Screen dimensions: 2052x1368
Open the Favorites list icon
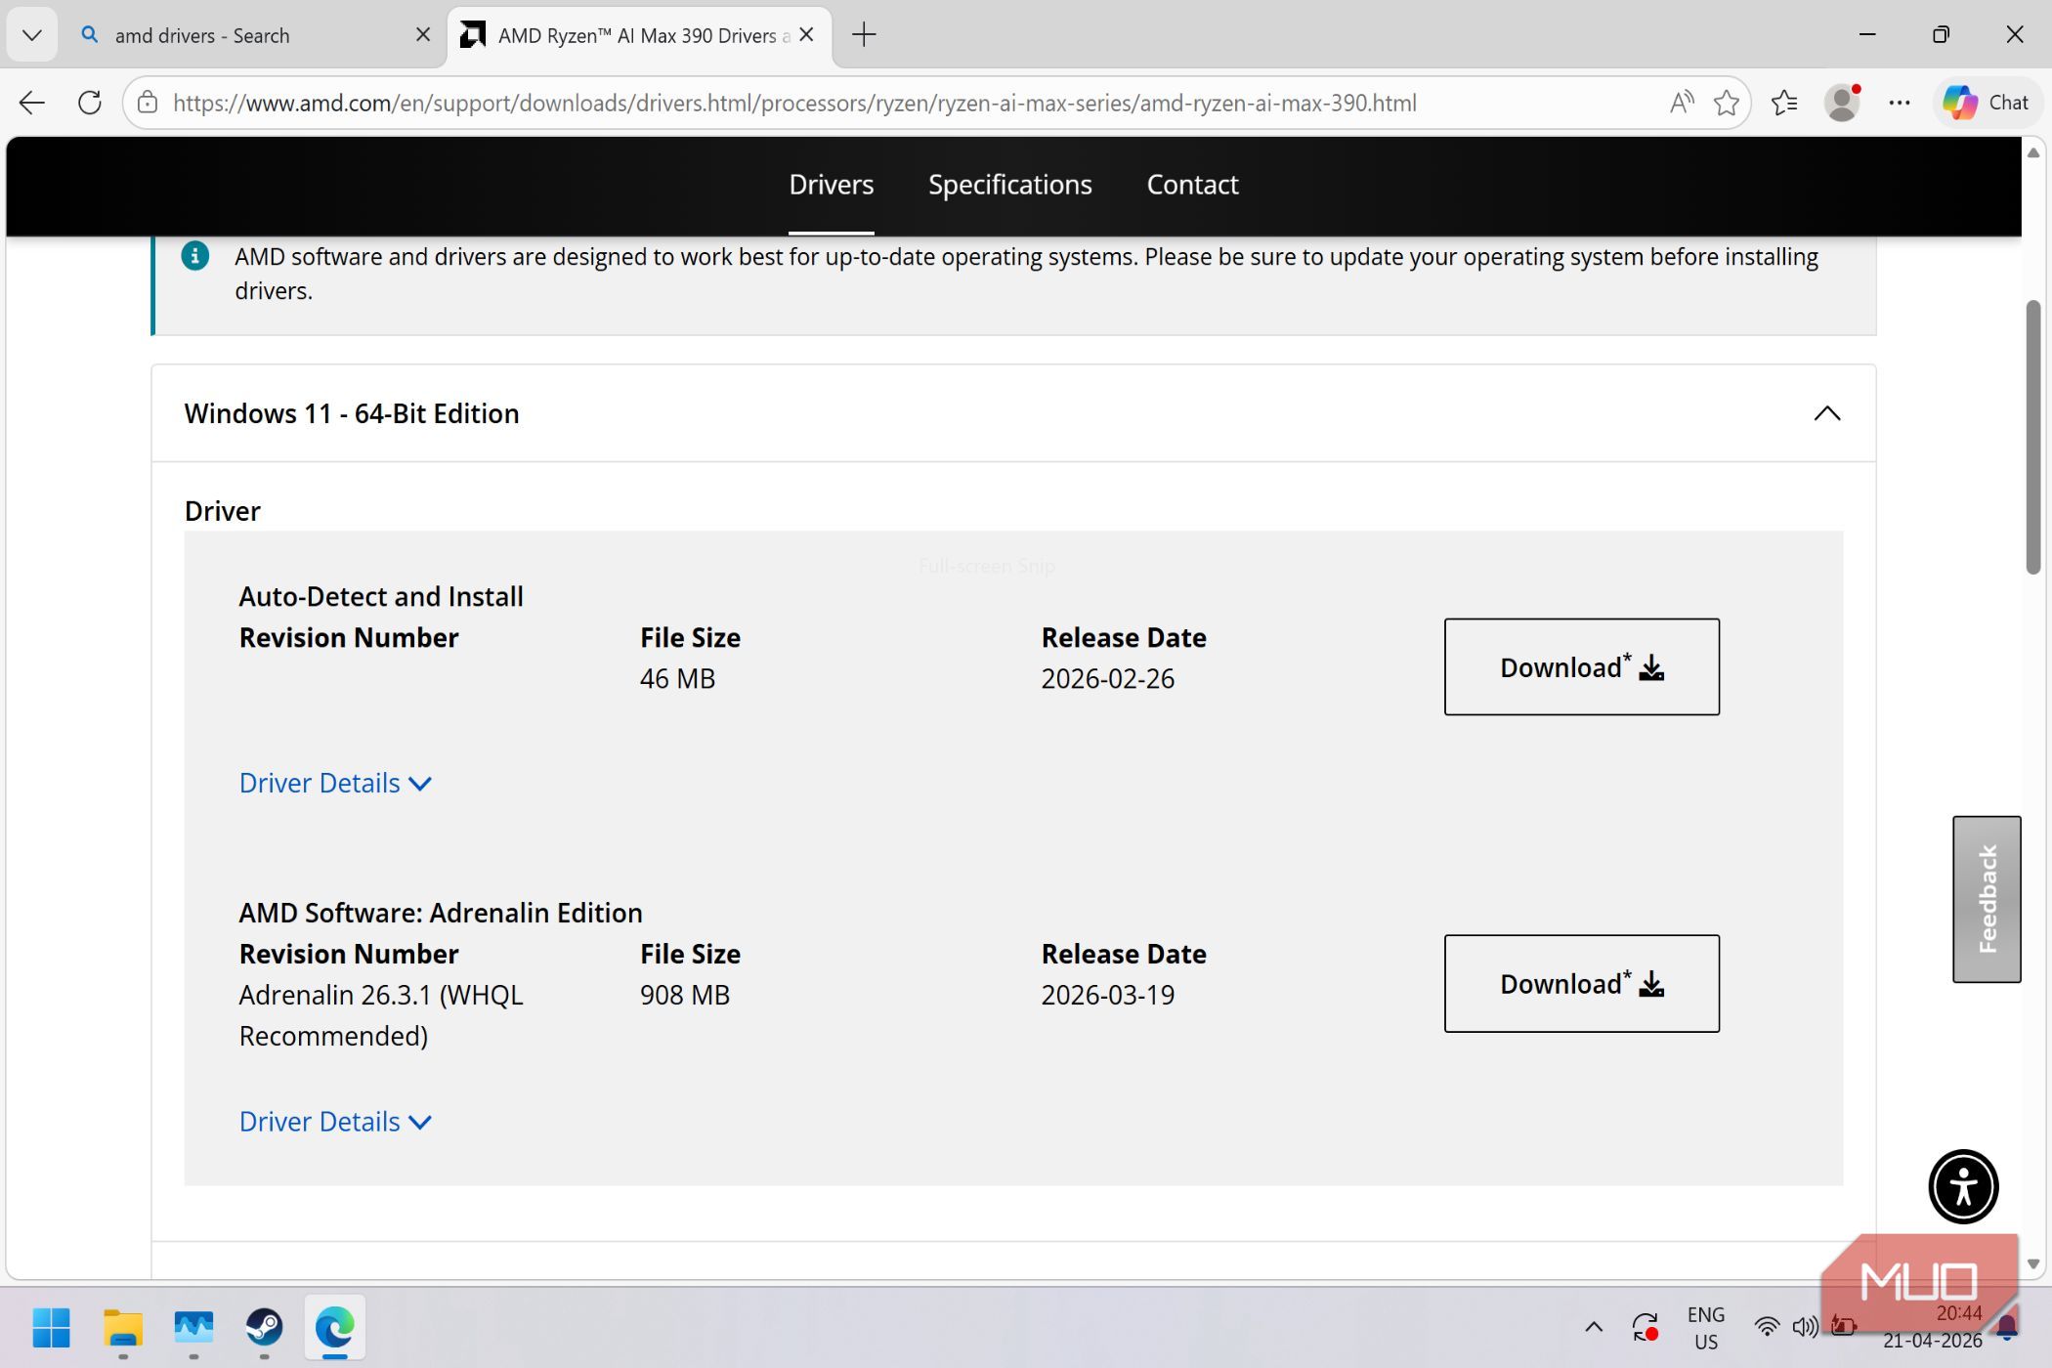(1784, 103)
